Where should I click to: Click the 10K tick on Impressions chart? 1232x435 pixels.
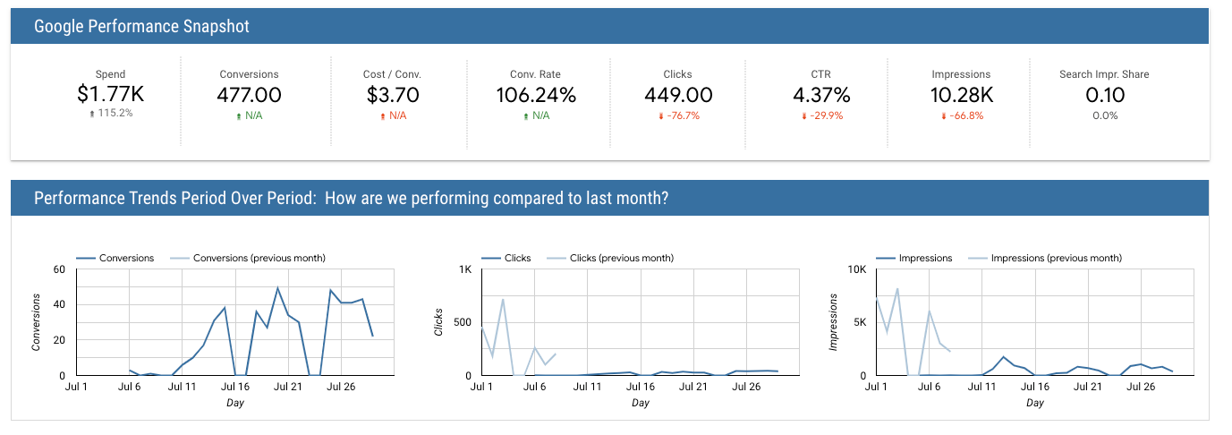tap(857, 269)
